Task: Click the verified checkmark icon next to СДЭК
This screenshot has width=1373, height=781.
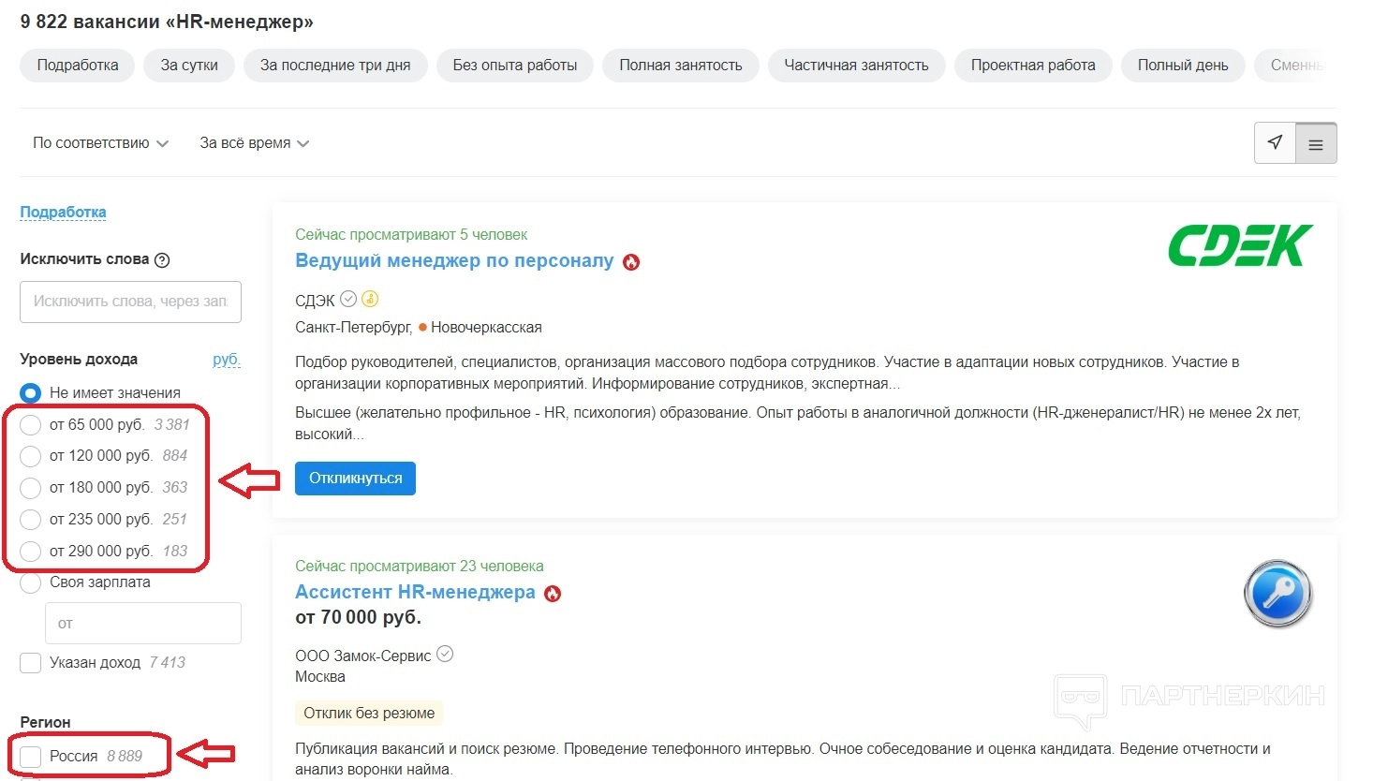Action: [x=348, y=300]
